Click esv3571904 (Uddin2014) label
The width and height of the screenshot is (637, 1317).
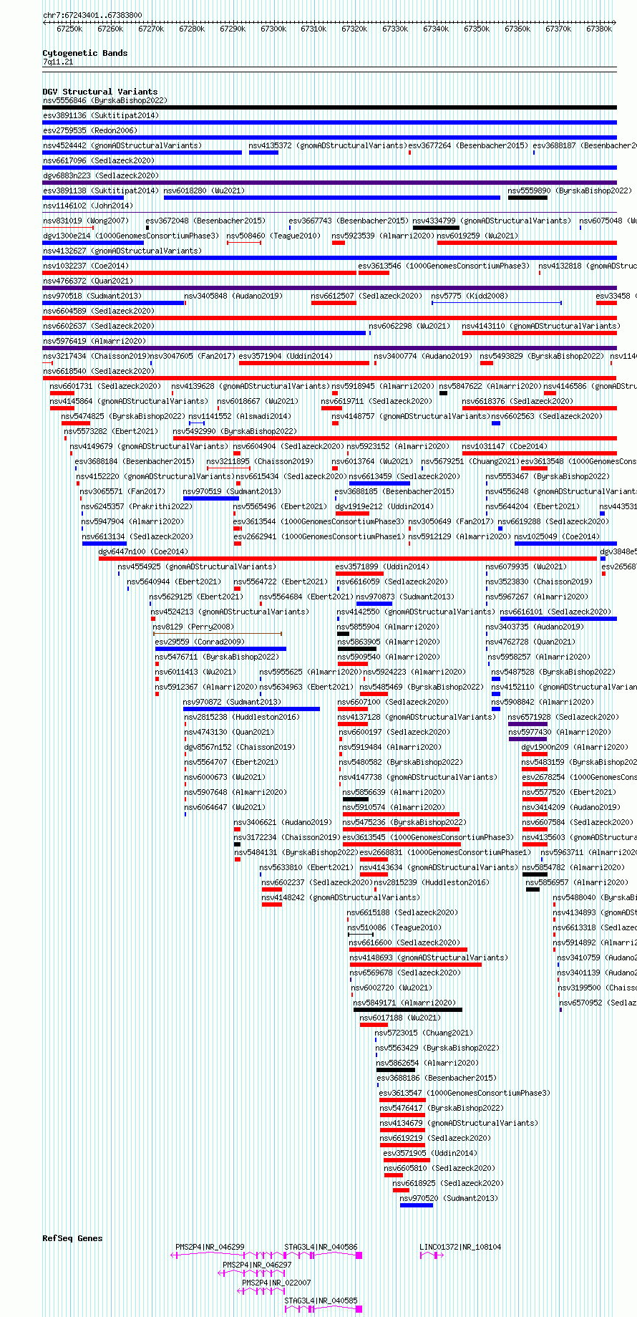(x=286, y=356)
